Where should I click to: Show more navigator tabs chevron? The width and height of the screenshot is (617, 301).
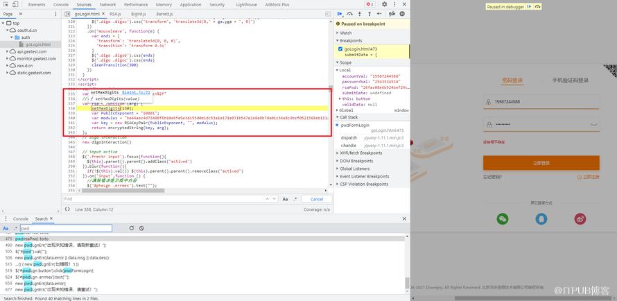pos(21,14)
